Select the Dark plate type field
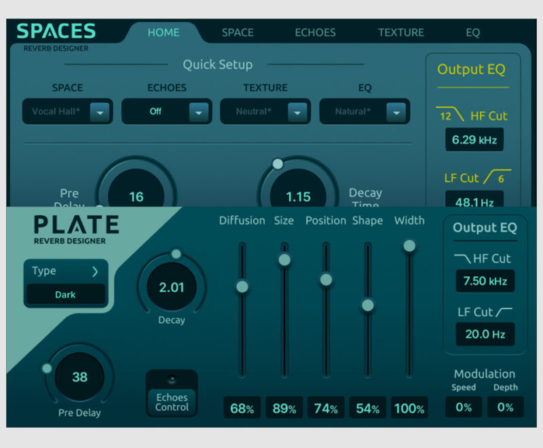This screenshot has height=448, width=543. click(65, 295)
